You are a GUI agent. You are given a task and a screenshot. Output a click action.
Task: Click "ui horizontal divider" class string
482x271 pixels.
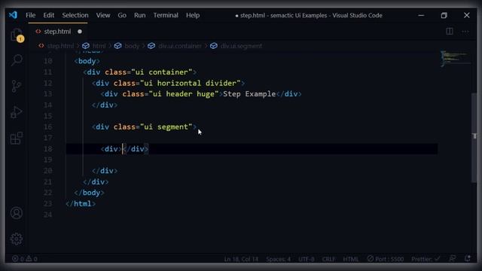point(191,83)
